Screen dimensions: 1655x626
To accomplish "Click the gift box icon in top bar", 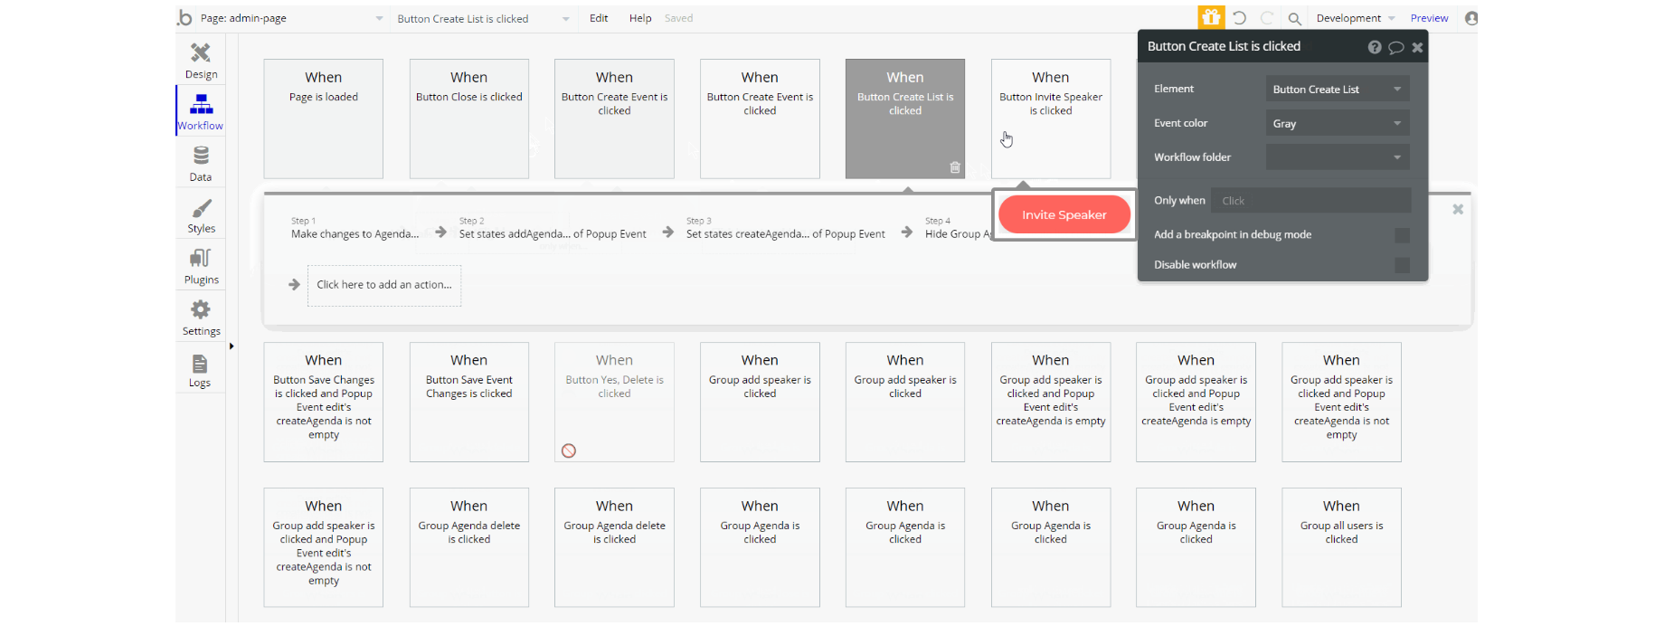I will (x=1211, y=17).
